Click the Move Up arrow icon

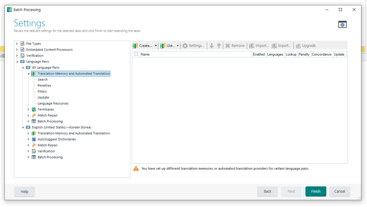tap(219, 46)
